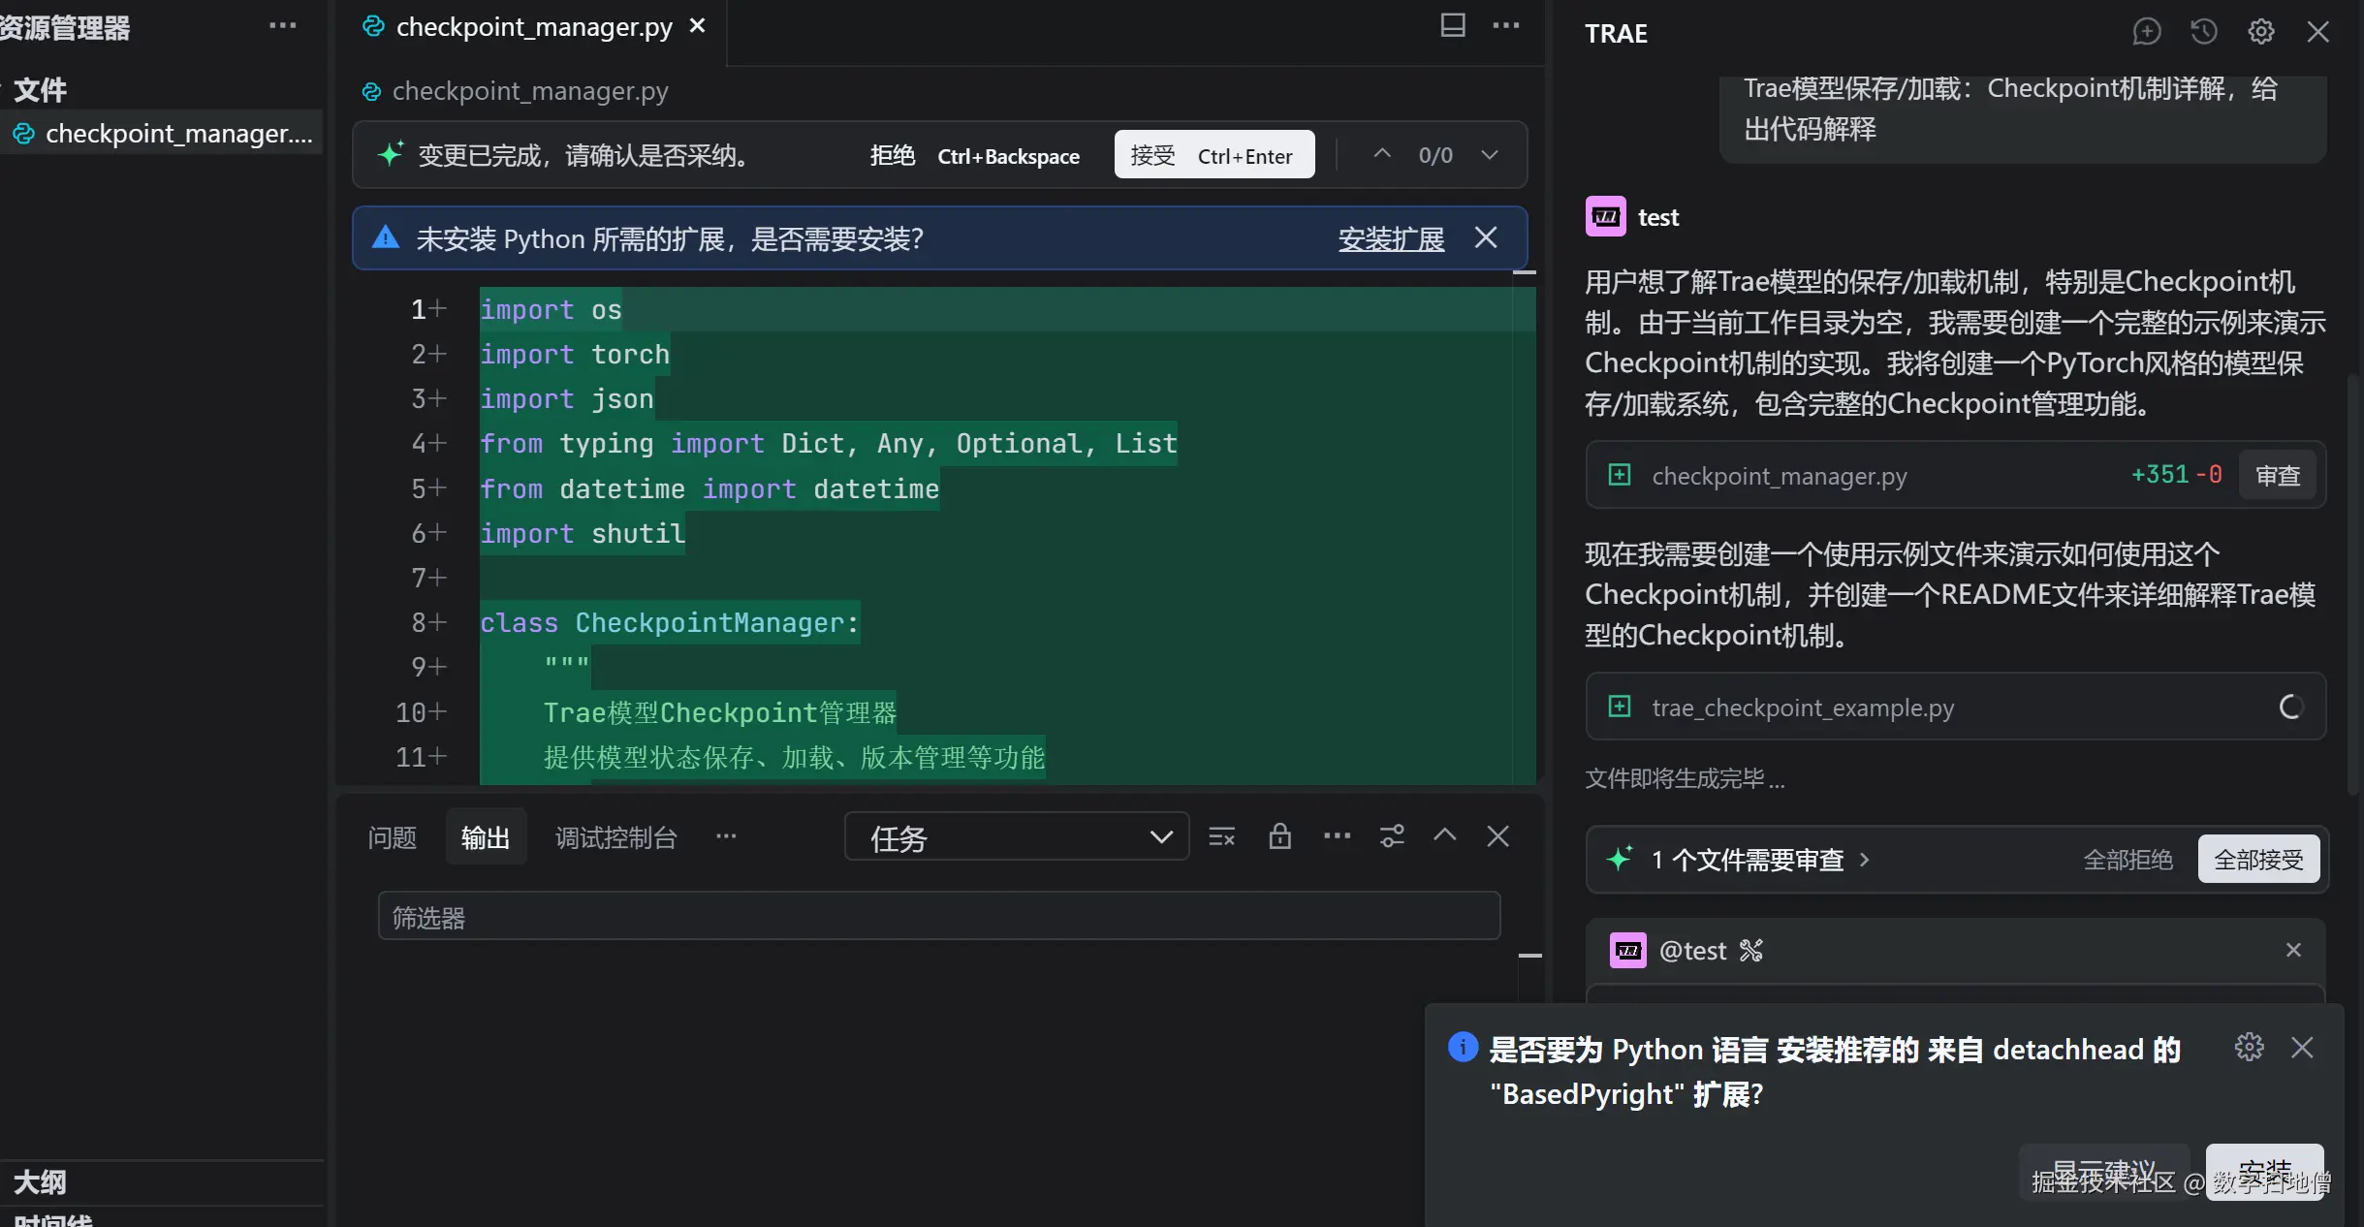Clear output using the list-clear icon
This screenshot has width=2364, height=1227.
pyautogui.click(x=1221, y=836)
